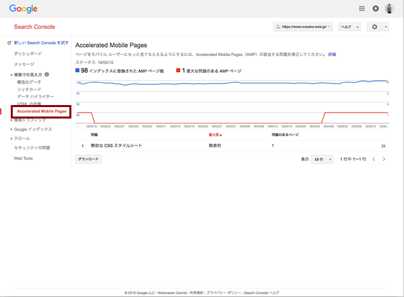Click the Webmaster Central footer link
Screen dimensions: 404x297
tap(172, 293)
